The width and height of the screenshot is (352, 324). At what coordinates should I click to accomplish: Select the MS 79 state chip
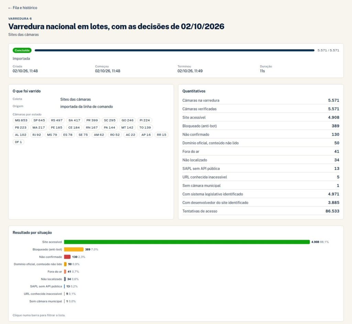click(52, 134)
